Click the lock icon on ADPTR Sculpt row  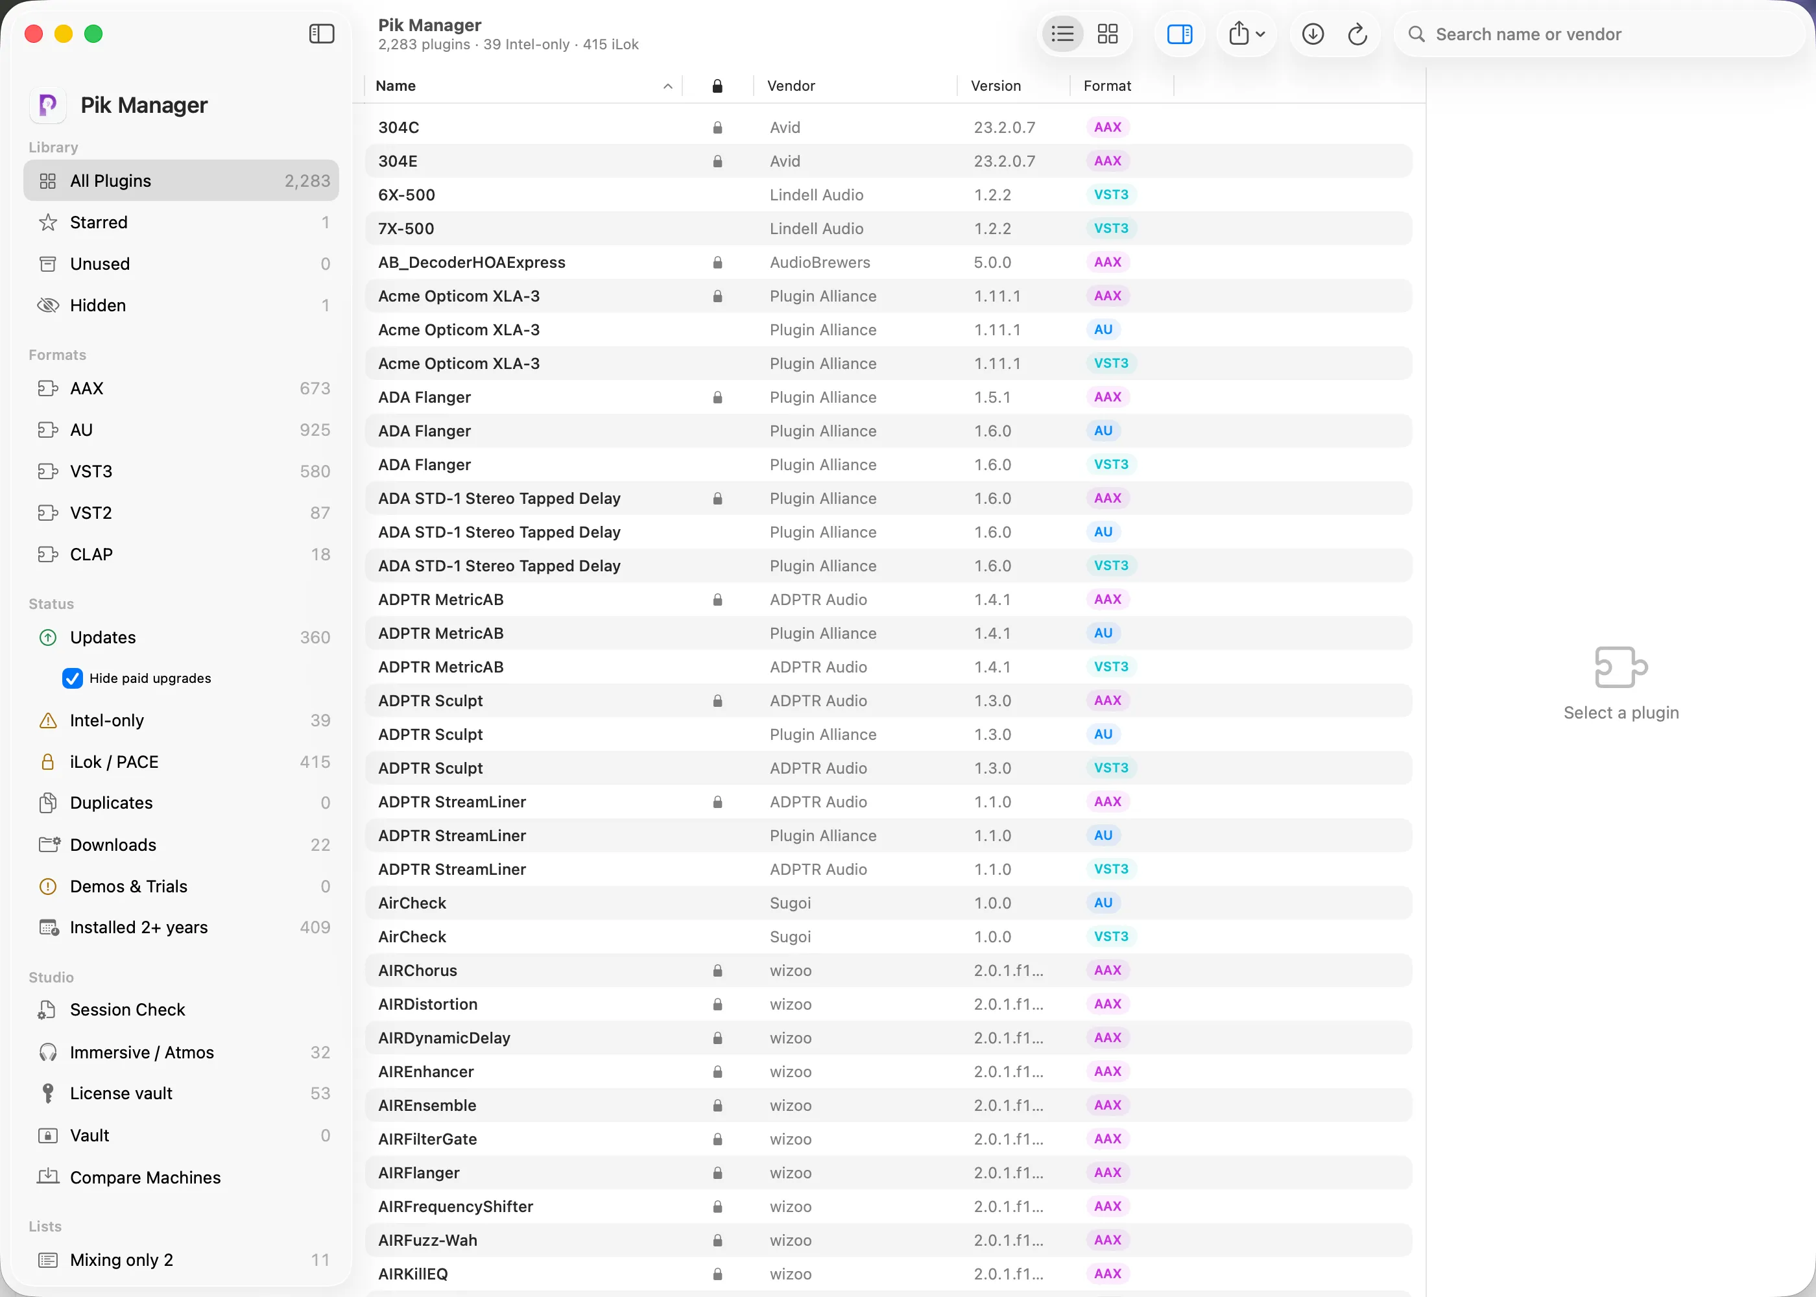[x=717, y=700]
